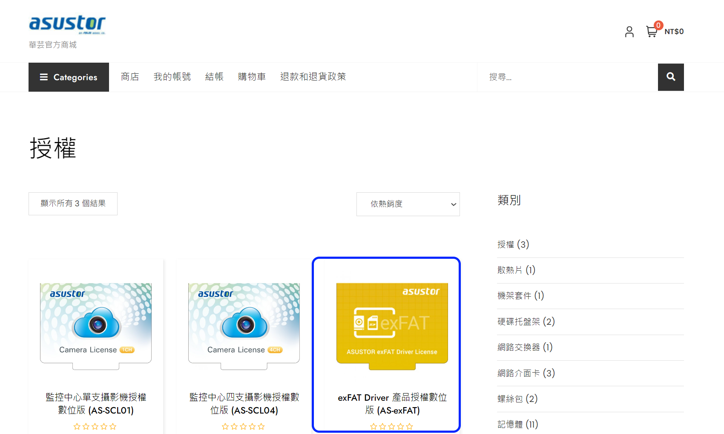Open the 購物車 menu item
This screenshot has height=434, width=724.
coord(252,77)
